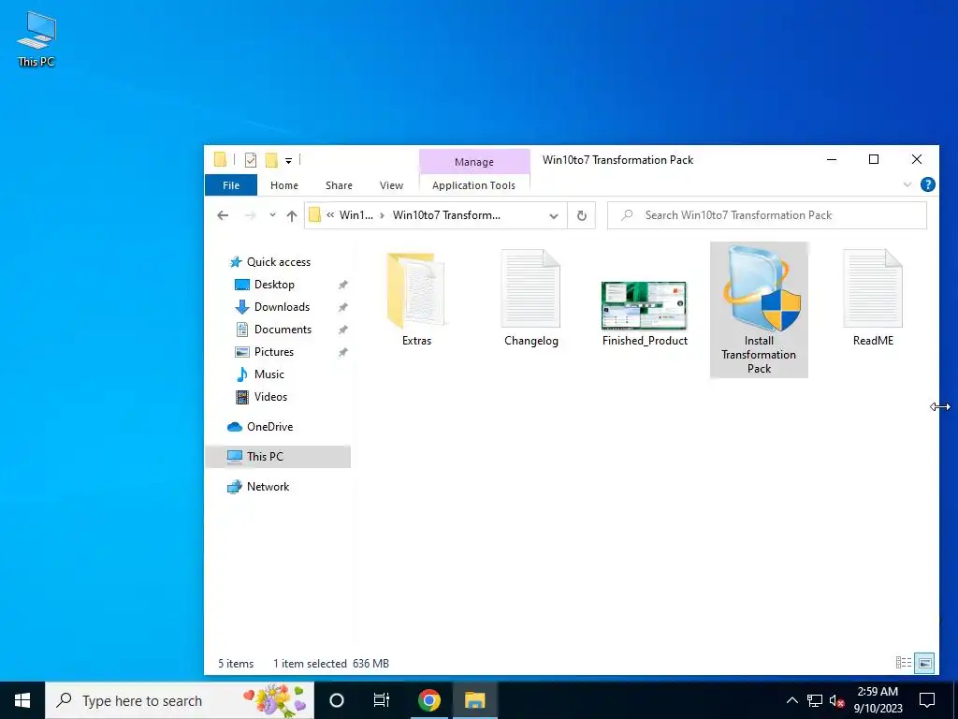Switch to the View ribbon tab
The height and width of the screenshot is (719, 958).
(x=391, y=185)
